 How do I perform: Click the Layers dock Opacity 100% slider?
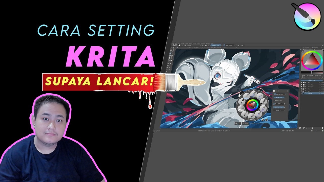[312, 81]
